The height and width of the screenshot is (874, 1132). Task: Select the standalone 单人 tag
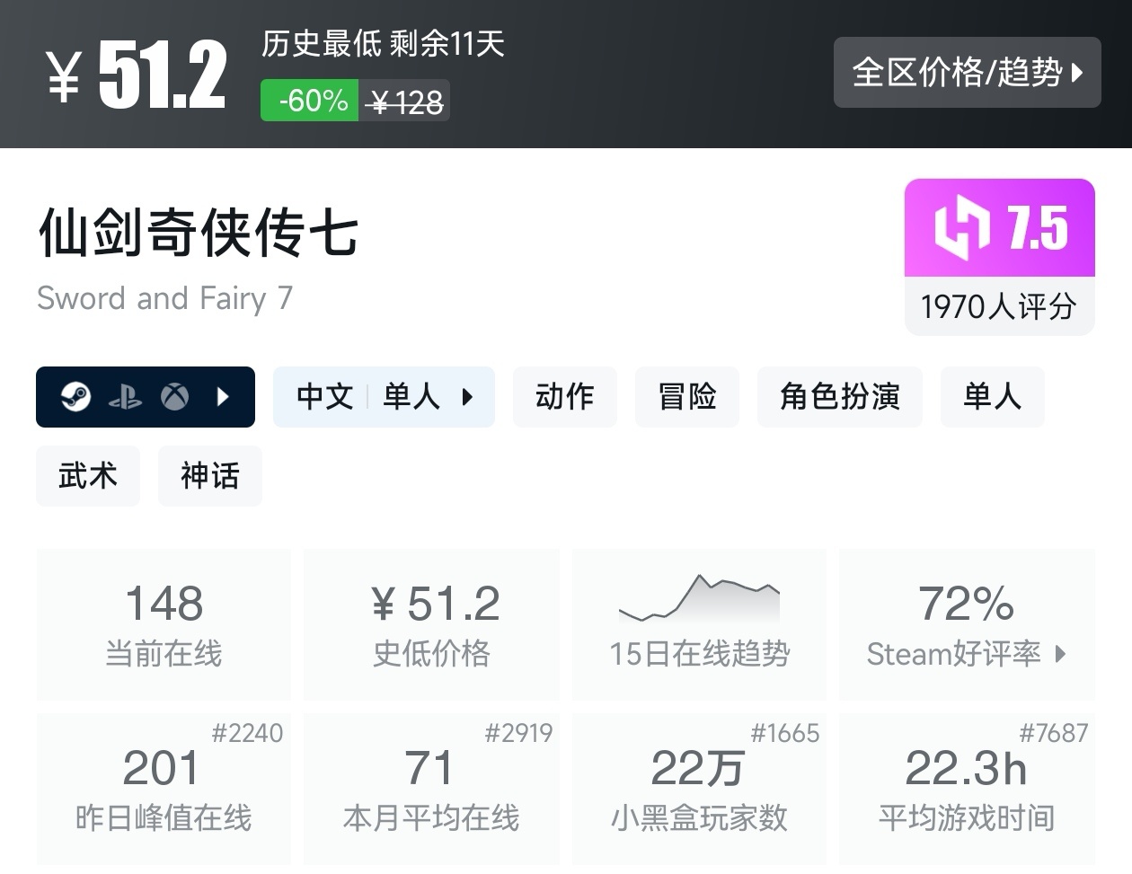[993, 397]
